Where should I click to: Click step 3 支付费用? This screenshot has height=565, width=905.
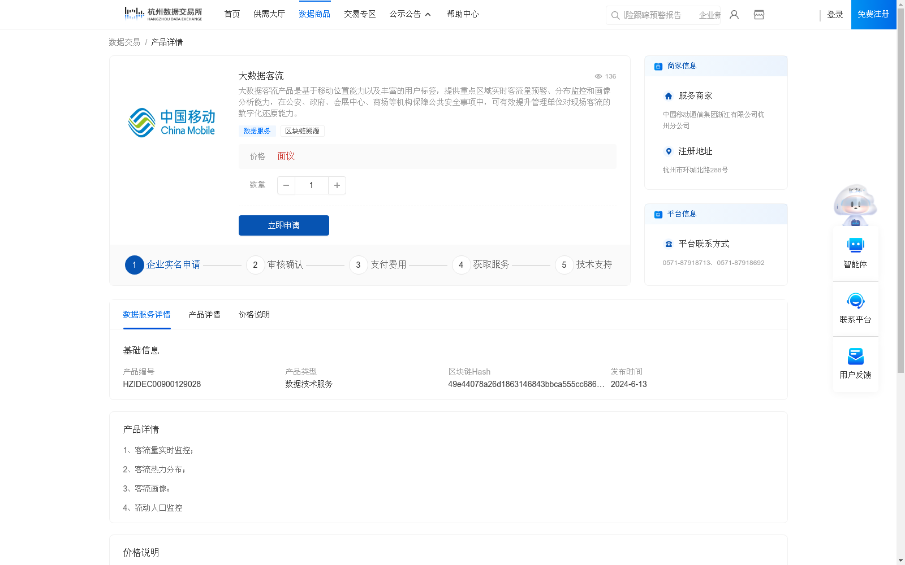click(x=378, y=265)
